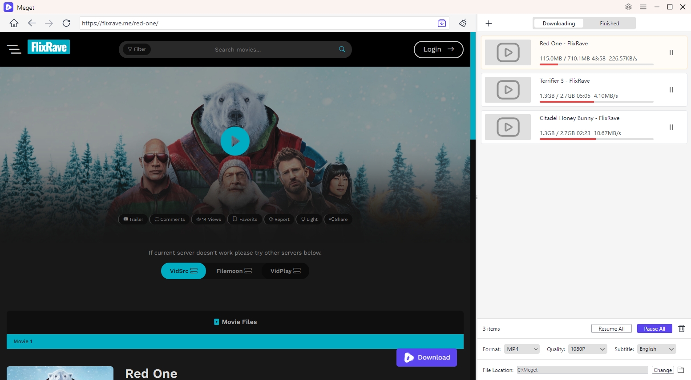This screenshot has height=380, width=691.
Task: Open the FlixRave site menu
Action: point(14,49)
